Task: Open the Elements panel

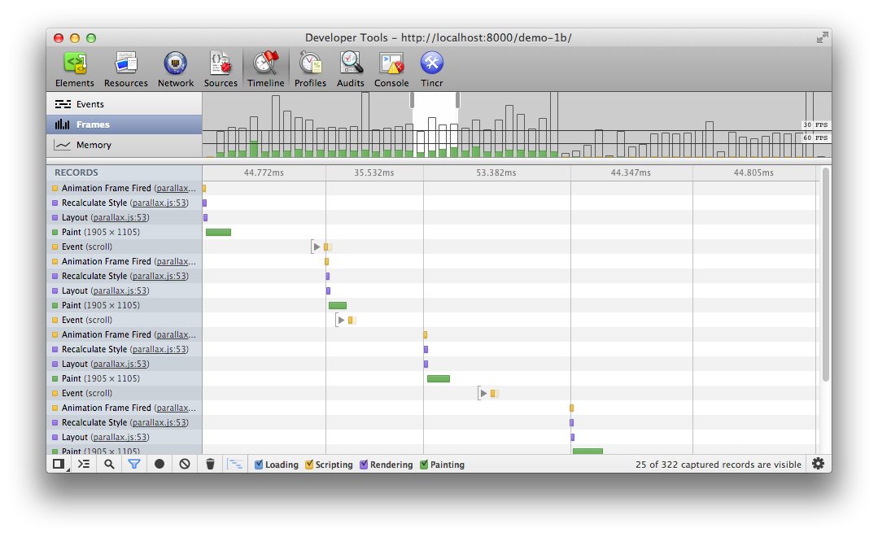Action: pos(75,69)
